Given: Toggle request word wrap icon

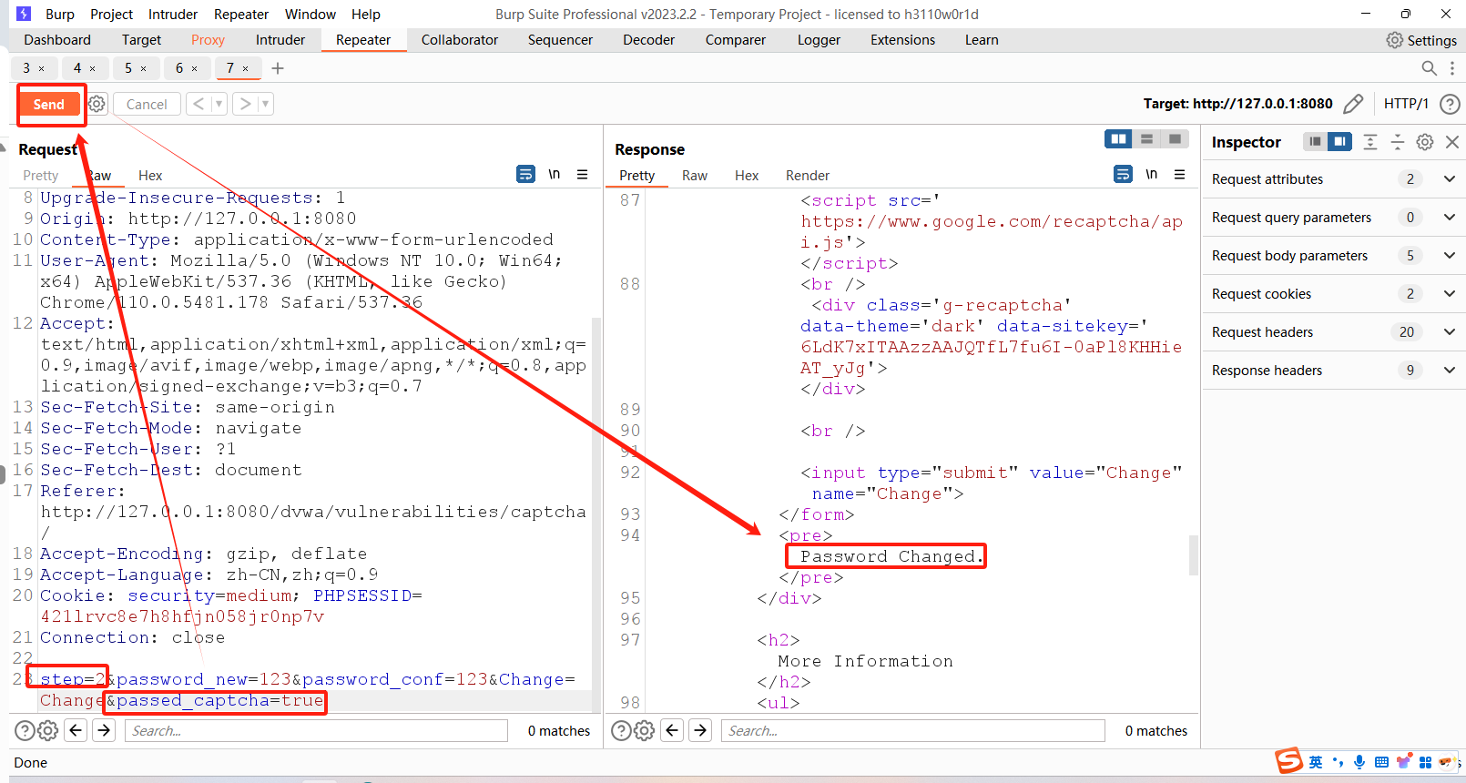Looking at the screenshot, I should [x=525, y=174].
